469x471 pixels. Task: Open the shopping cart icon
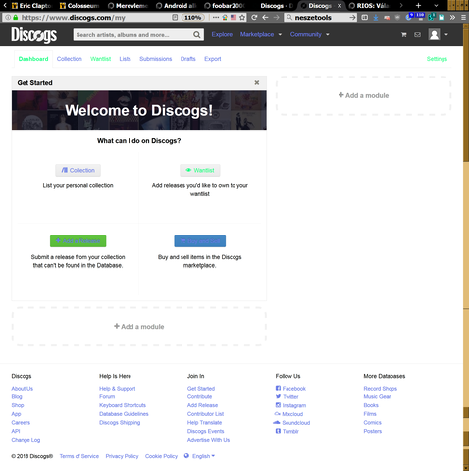click(x=404, y=34)
